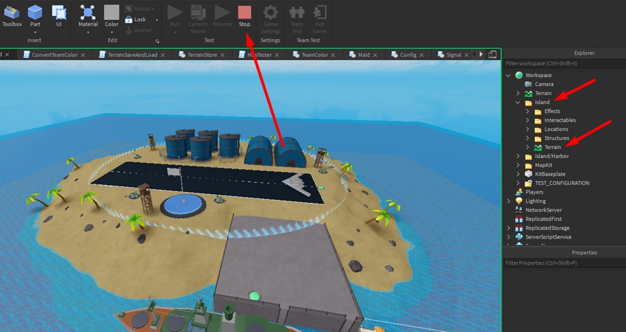
Task: Close the Maid tab
Action: tap(375, 55)
